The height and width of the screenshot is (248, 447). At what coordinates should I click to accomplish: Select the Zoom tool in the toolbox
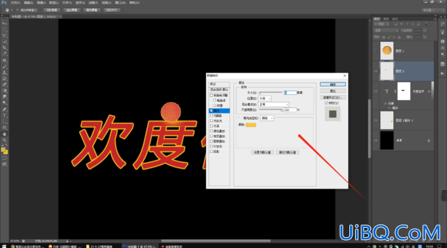click(4, 140)
